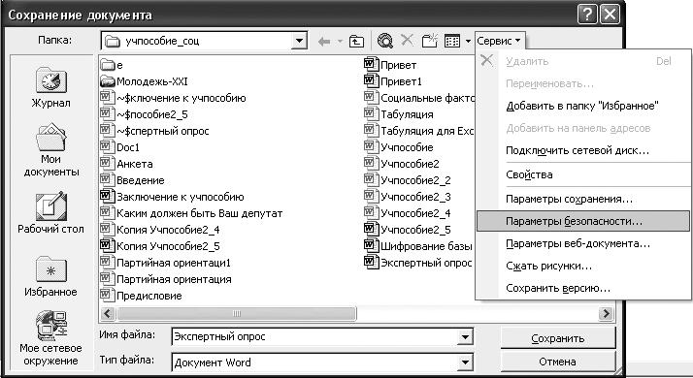Select the folder named е
693x378 pixels.
coord(112,65)
